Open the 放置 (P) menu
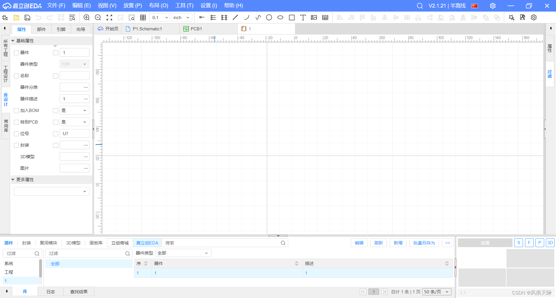556x298 pixels. (x=133, y=6)
